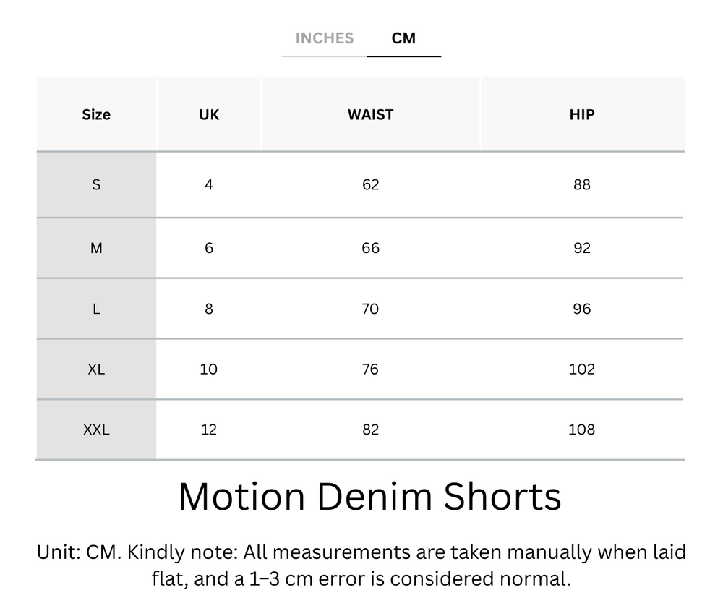
Task: Click the hip value 102 for size XL
Action: coord(581,369)
